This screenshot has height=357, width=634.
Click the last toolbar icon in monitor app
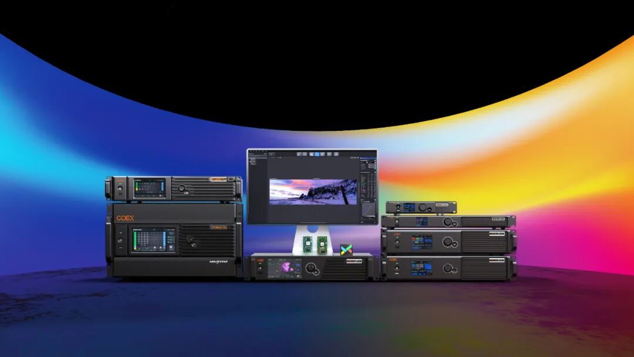336,154
